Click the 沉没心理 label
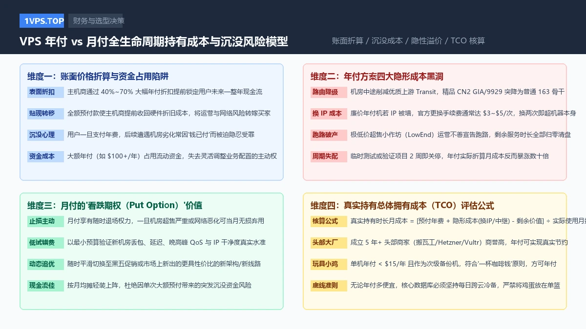The image size is (586, 329). click(45, 135)
